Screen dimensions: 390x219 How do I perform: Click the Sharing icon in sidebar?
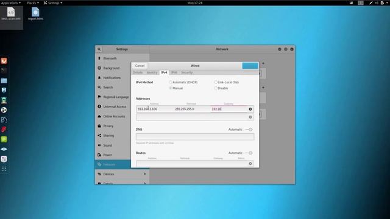pos(99,136)
